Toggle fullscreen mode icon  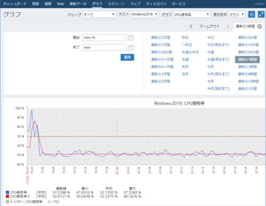pyautogui.click(x=261, y=14)
